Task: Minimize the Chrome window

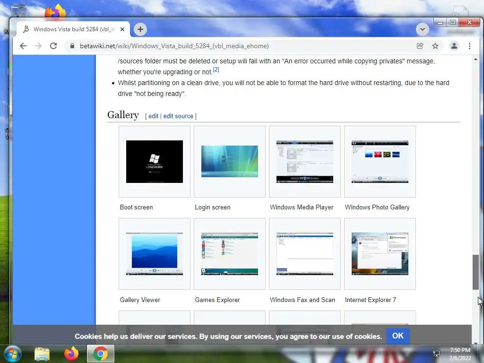Action: [x=440, y=23]
